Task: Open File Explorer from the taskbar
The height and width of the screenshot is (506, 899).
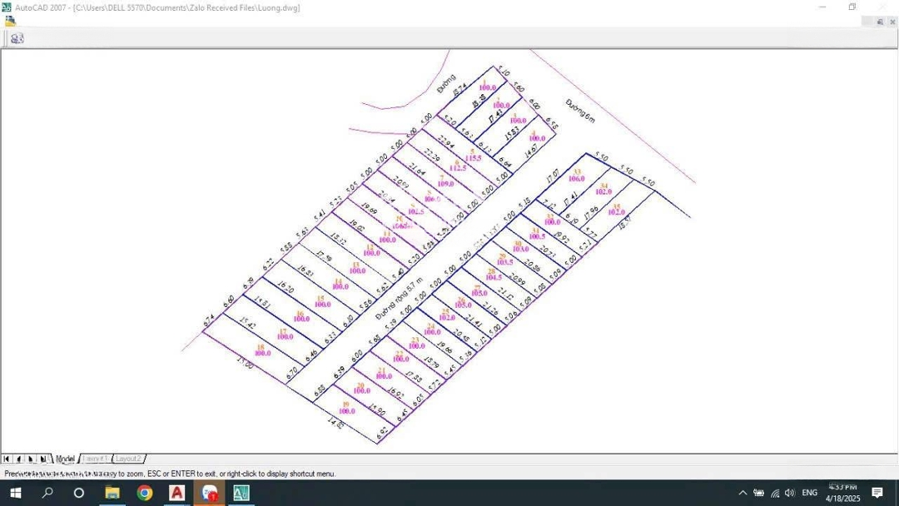Action: (112, 493)
